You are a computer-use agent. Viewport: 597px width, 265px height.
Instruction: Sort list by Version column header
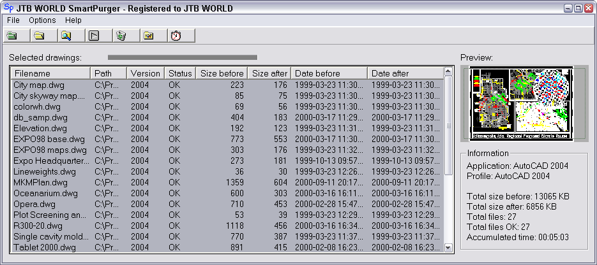coord(146,73)
